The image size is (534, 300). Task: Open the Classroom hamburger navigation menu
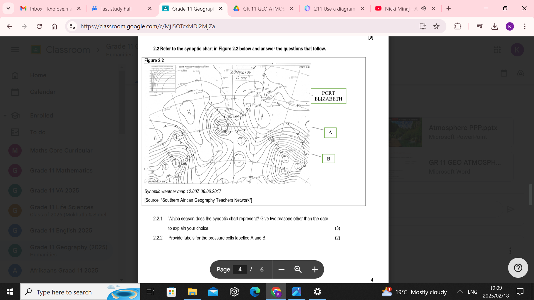point(15,50)
